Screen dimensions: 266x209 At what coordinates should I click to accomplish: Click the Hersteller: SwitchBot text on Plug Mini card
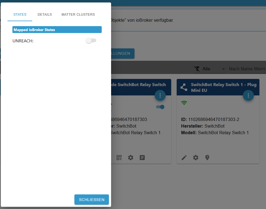click(203, 126)
